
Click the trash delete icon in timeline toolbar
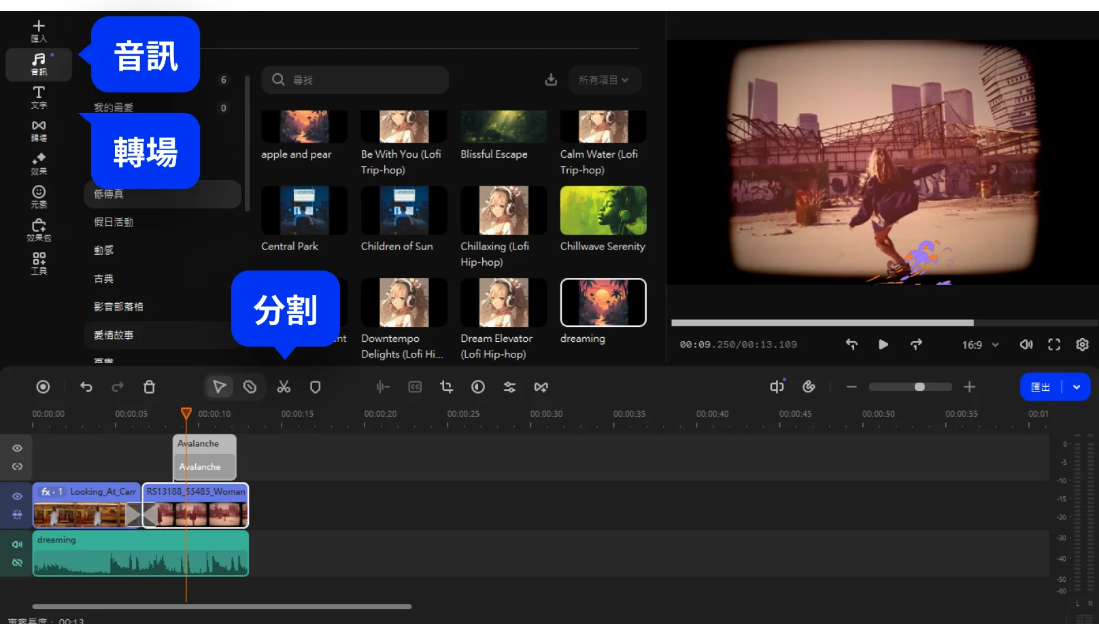(x=150, y=387)
